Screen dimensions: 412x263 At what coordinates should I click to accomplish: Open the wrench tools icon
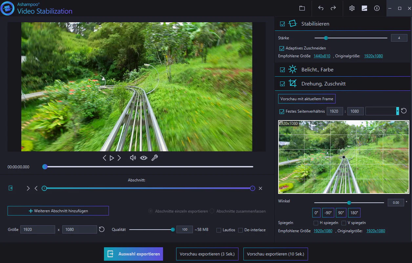(154, 158)
